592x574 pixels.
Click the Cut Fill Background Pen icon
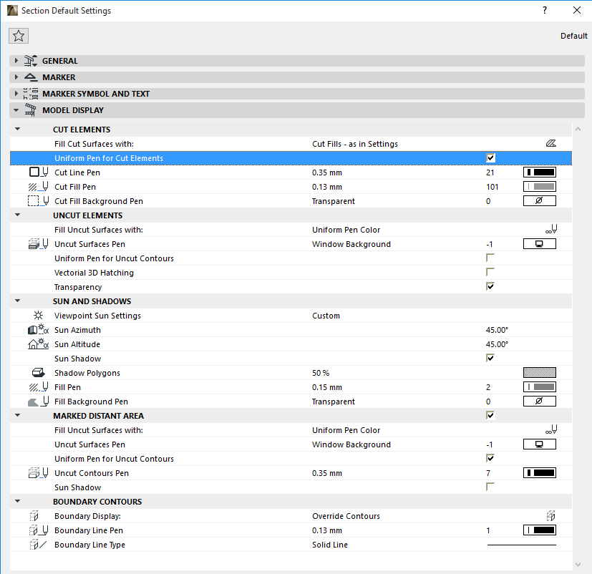click(39, 201)
